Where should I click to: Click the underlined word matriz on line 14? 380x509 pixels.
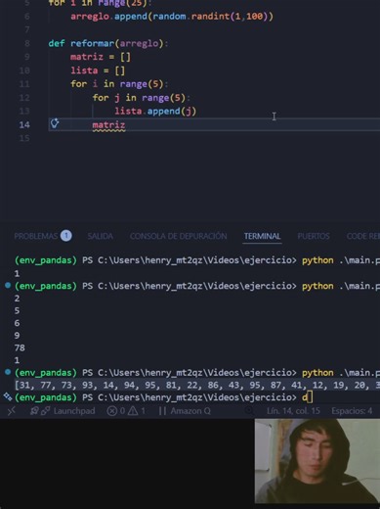[x=108, y=125]
